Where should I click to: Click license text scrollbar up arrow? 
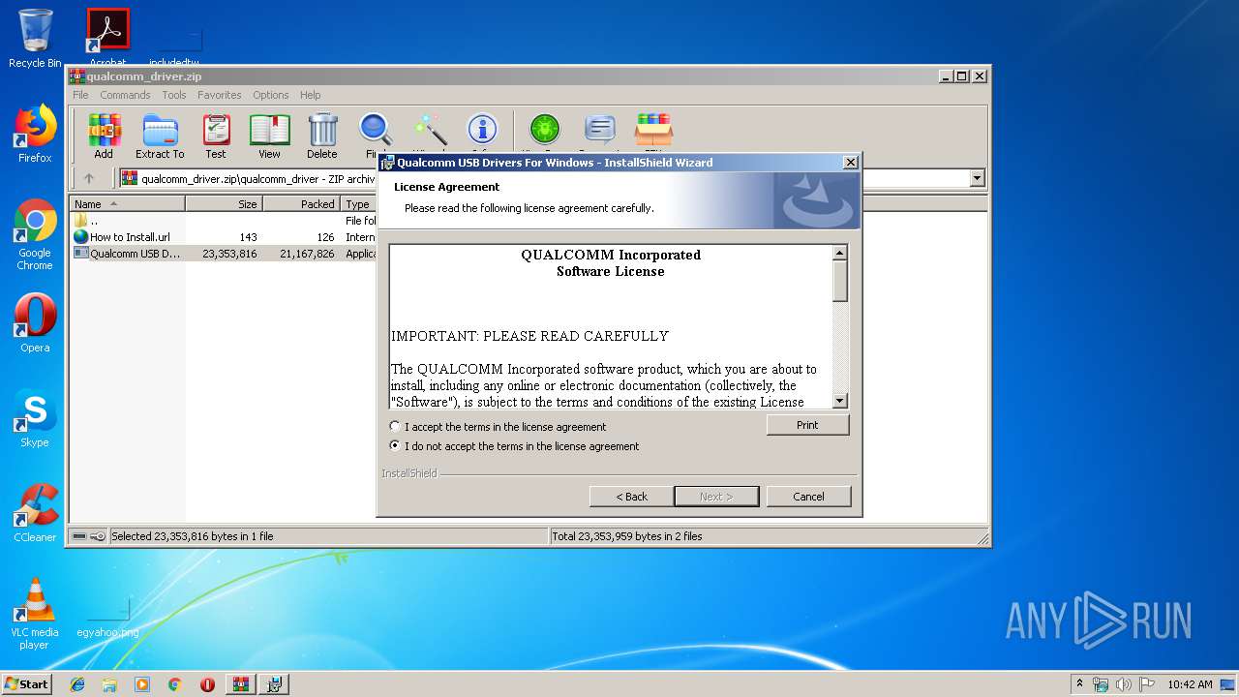tap(840, 253)
